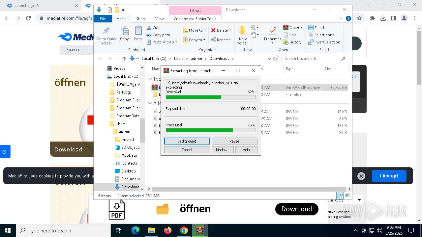Viewport: 422px width, 237px height.
Task: Collapse the Today file group
Action: (x=150, y=79)
